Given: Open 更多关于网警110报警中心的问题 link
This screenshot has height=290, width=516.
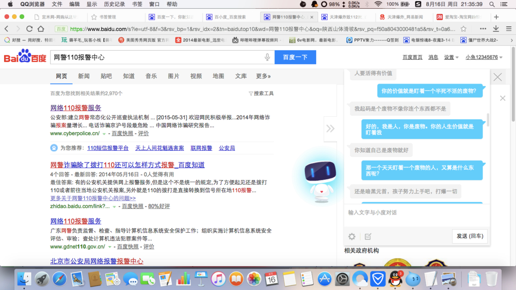Looking at the screenshot, I should tap(93, 198).
